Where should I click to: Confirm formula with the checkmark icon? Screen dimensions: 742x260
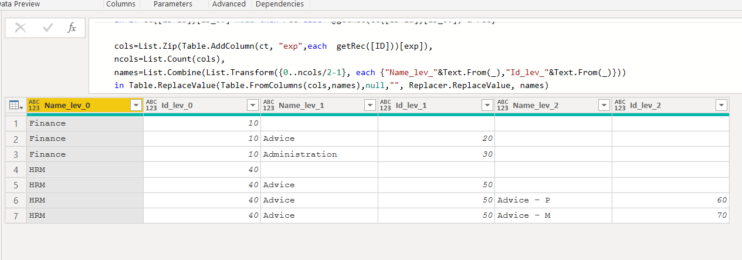click(x=48, y=28)
